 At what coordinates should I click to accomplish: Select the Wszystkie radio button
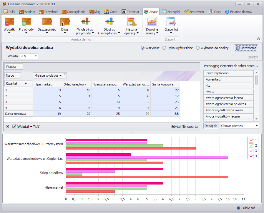click(x=143, y=48)
